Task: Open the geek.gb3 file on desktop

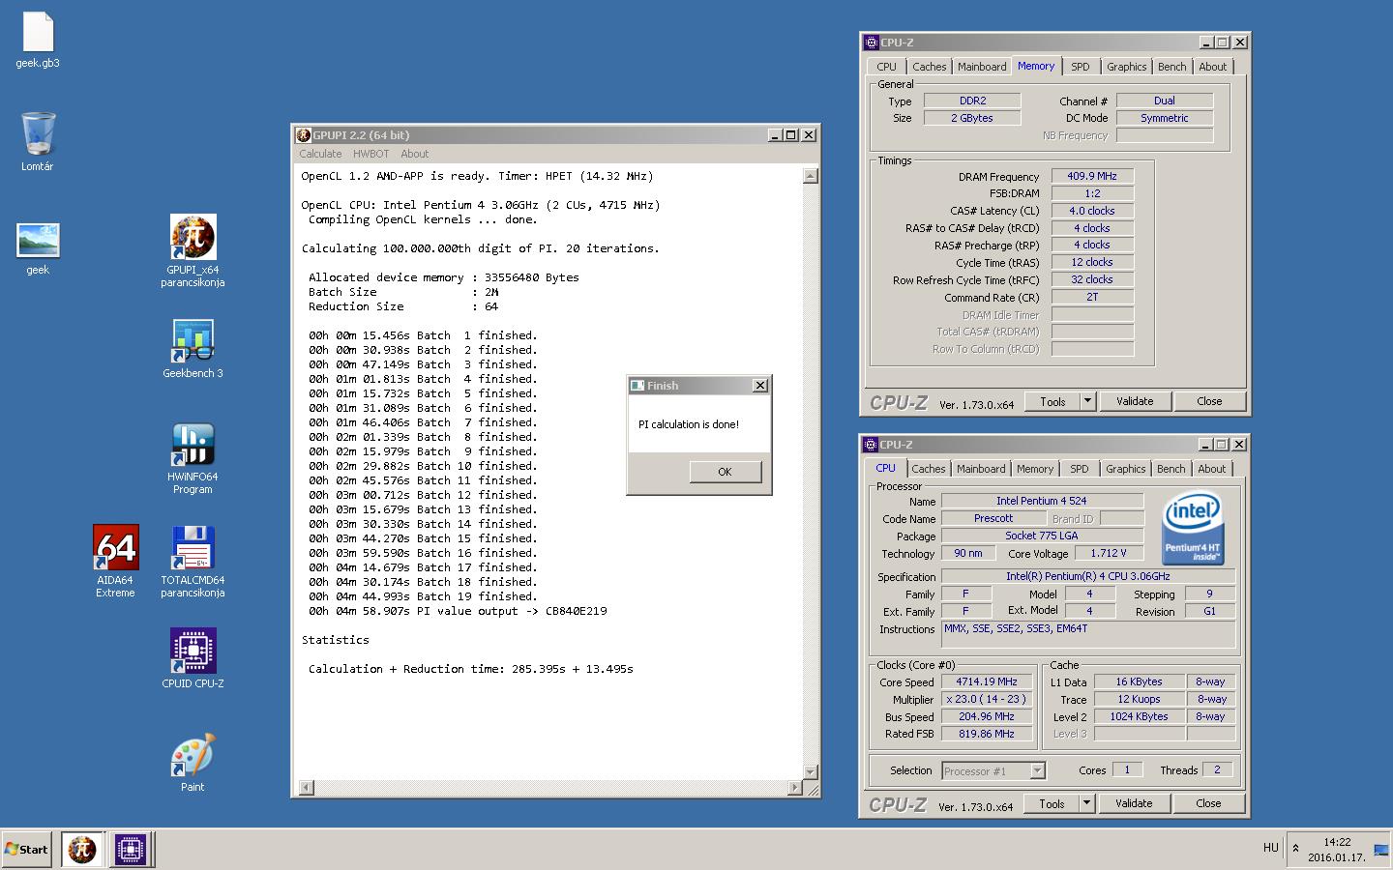Action: tap(38, 33)
